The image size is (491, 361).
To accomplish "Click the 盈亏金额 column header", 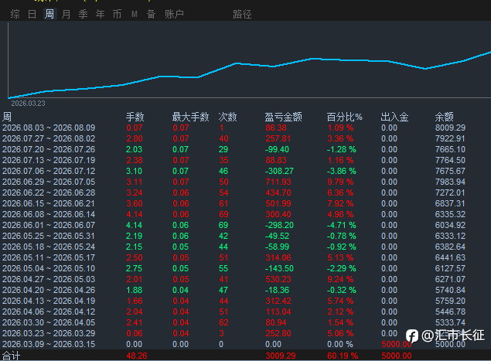I will 284,117.
